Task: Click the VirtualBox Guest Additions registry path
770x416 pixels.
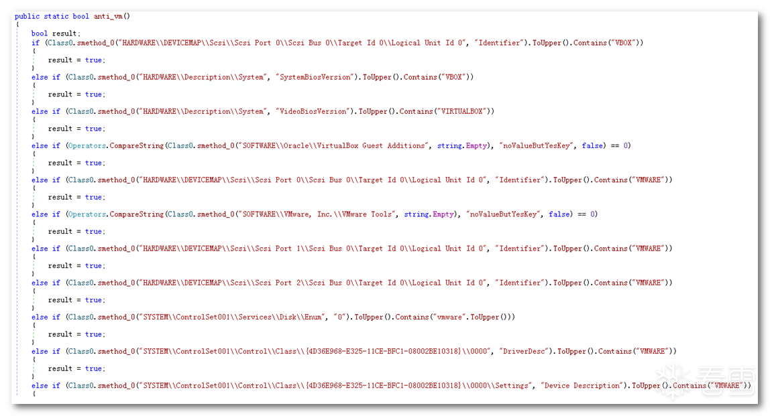Action: click(334, 145)
